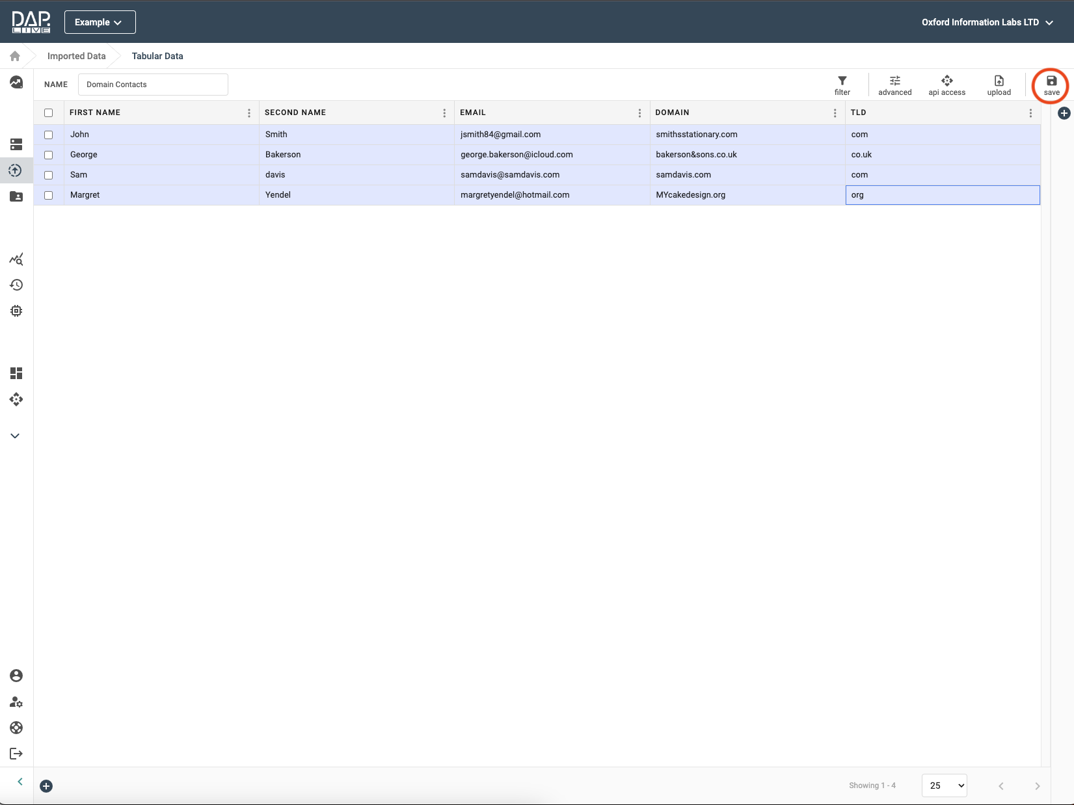Open the 25 rows per page dropdown
Image resolution: width=1074 pixels, height=805 pixels.
coord(944,785)
